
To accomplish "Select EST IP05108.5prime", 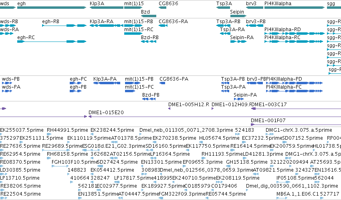I will 296,178.
